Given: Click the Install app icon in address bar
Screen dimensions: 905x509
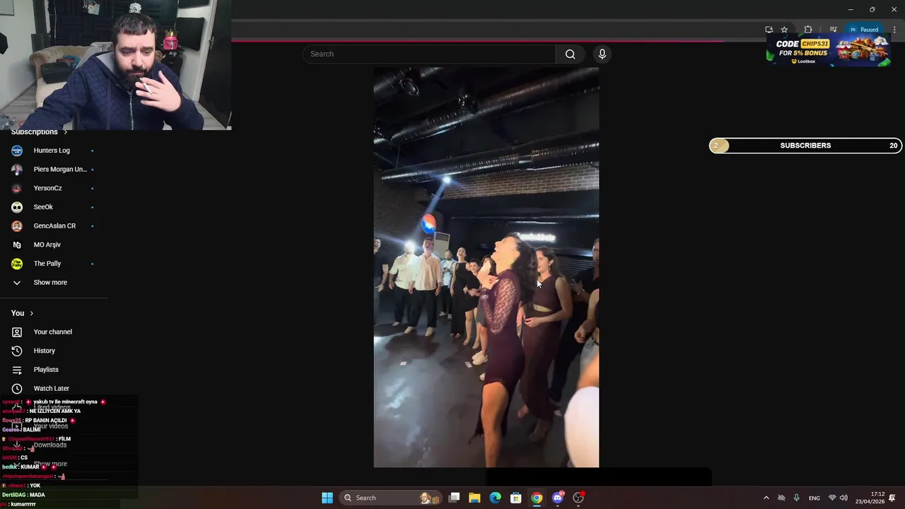Looking at the screenshot, I should (769, 30).
